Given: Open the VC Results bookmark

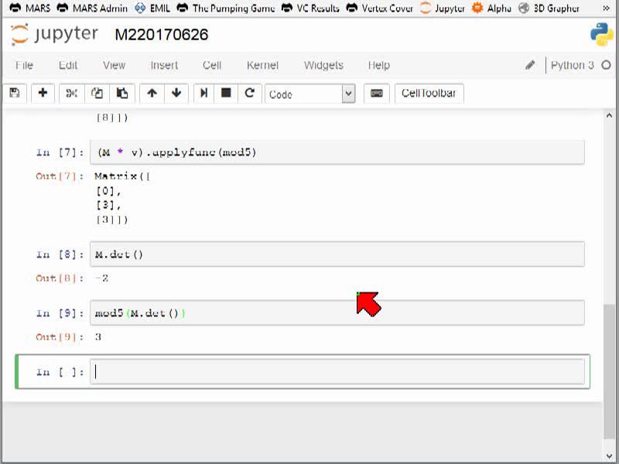Looking at the screenshot, I should pyautogui.click(x=310, y=8).
